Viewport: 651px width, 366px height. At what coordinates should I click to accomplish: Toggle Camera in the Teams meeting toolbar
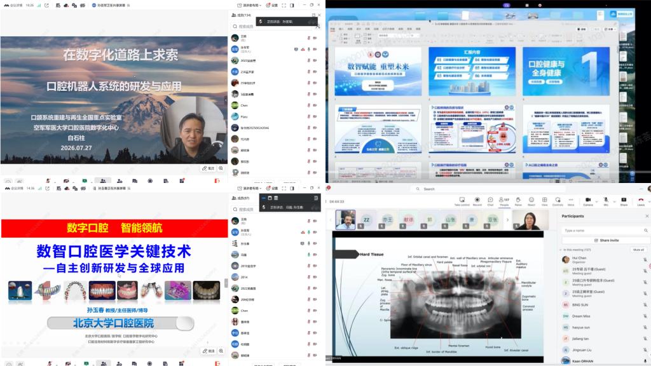588,201
